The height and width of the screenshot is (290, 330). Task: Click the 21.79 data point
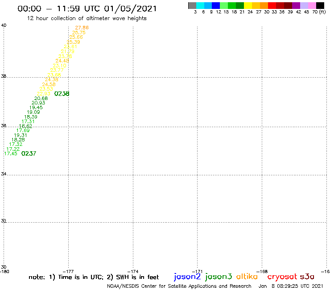click(x=67, y=51)
